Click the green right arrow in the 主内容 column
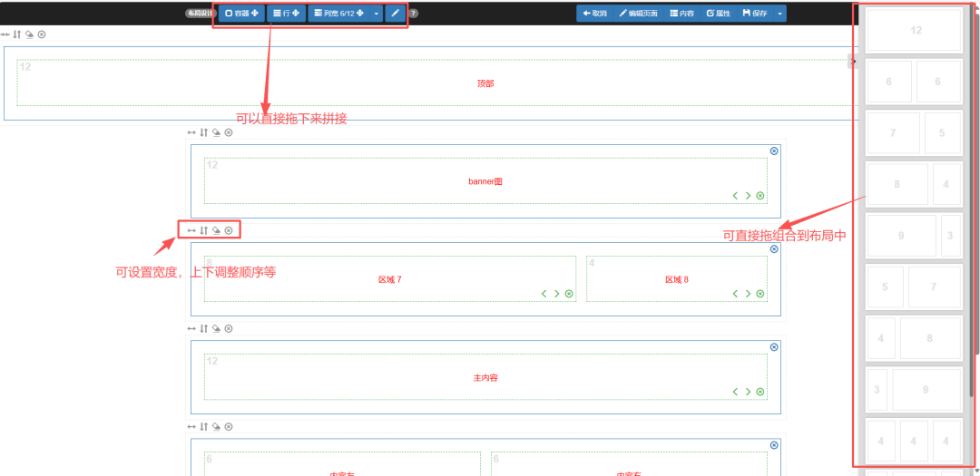Viewport: 980px width, 476px height. tap(748, 392)
